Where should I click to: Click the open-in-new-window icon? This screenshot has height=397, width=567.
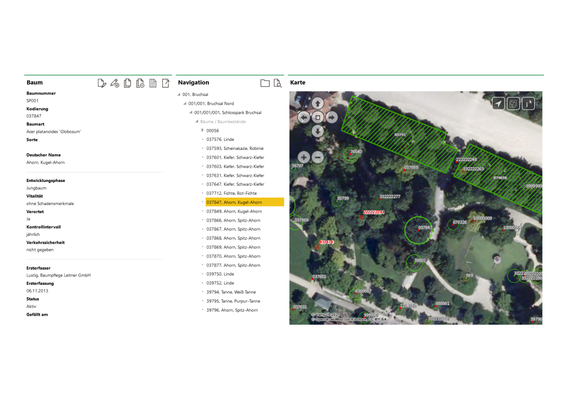(166, 83)
